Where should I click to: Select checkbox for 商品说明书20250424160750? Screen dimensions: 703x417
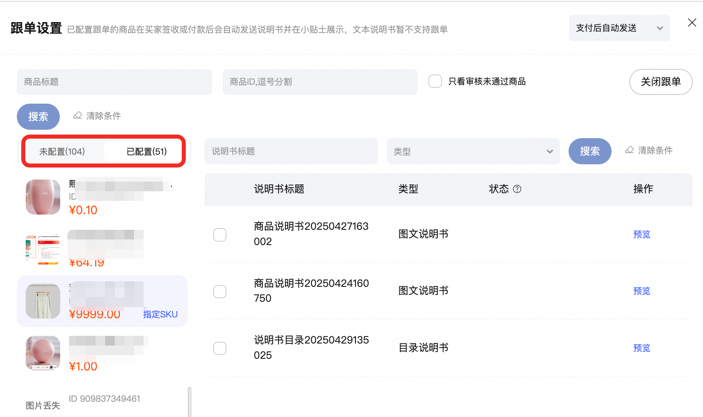[x=220, y=291]
